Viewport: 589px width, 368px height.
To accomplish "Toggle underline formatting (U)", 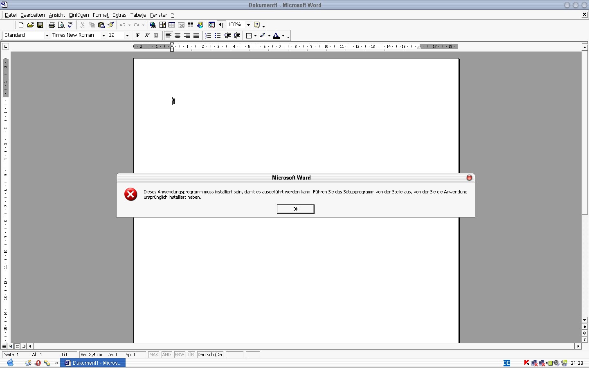I will pyautogui.click(x=156, y=36).
